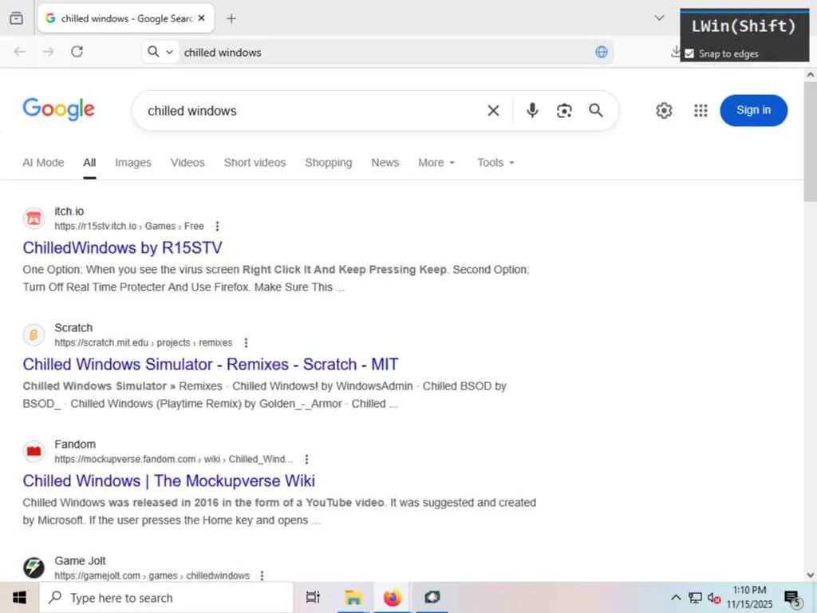Open search by image camera icon

564,110
